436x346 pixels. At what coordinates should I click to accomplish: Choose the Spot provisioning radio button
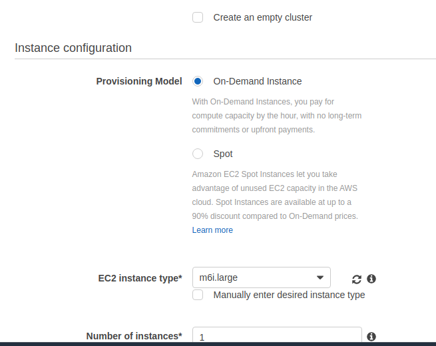198,154
